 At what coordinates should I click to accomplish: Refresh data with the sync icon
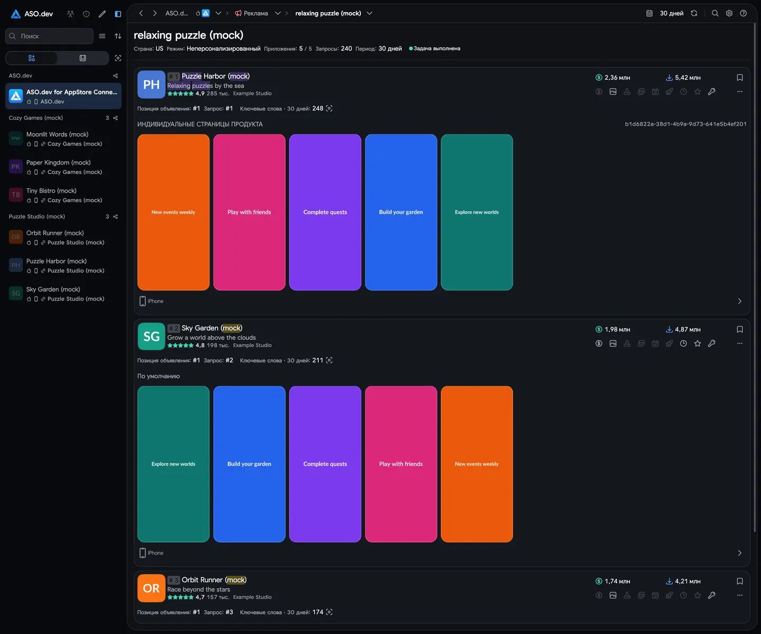pos(694,13)
